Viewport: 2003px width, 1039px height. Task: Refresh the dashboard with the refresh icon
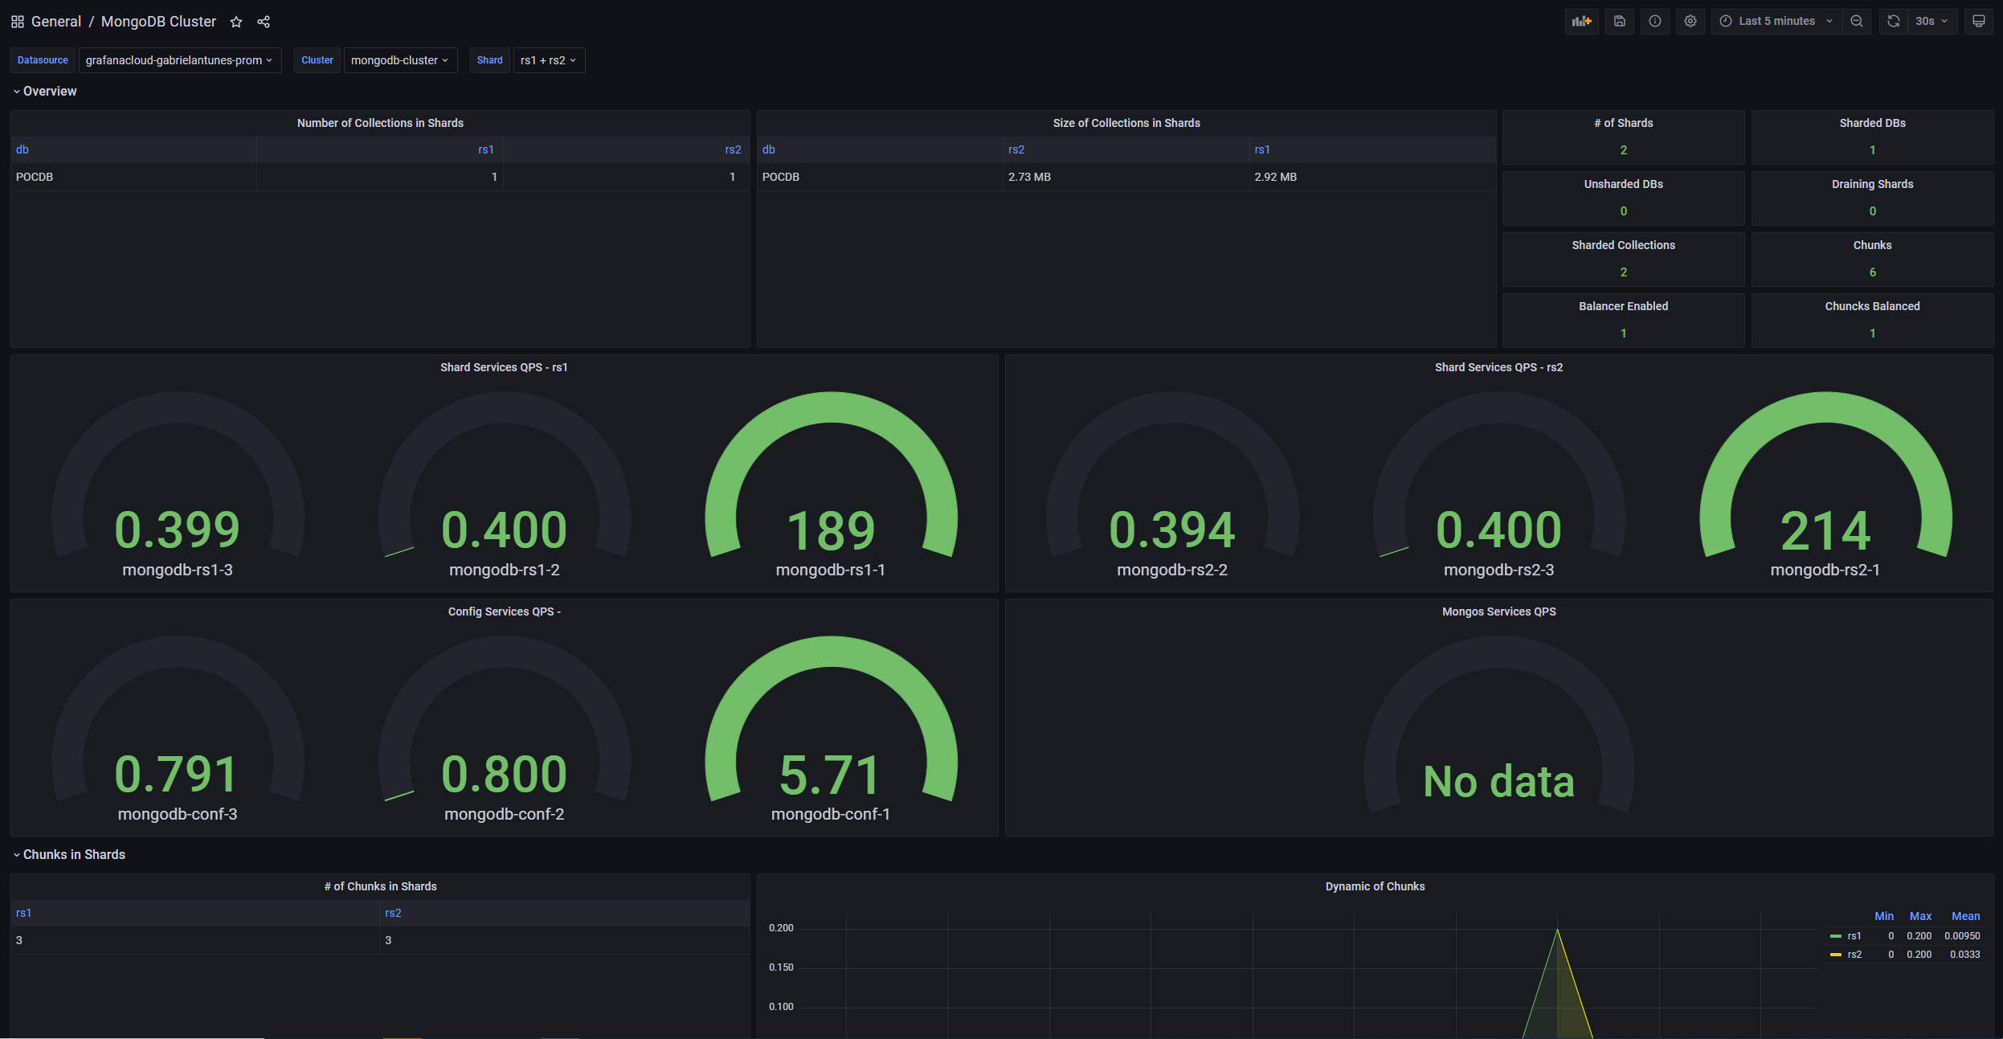(x=1893, y=22)
